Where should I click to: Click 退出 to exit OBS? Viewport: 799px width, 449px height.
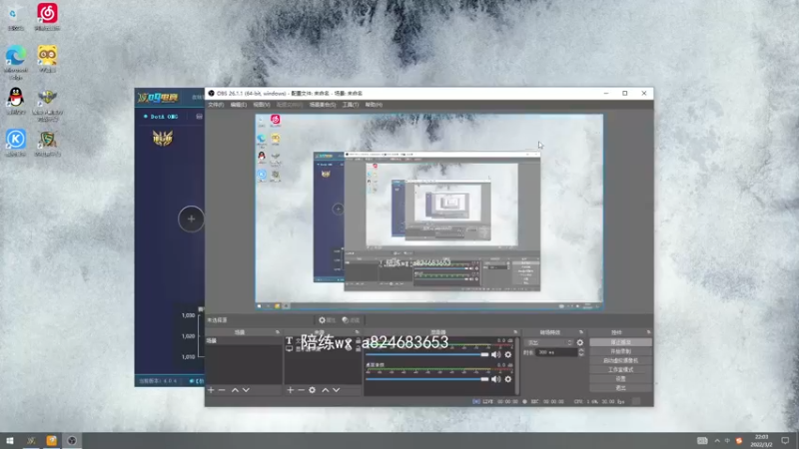click(620, 388)
